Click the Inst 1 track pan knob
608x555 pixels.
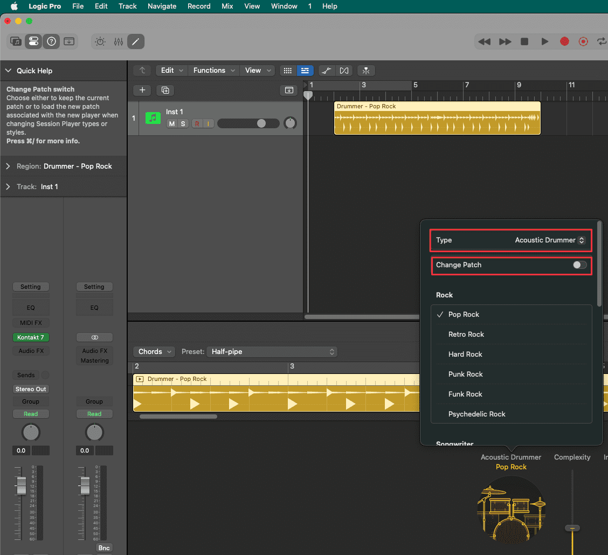point(290,123)
